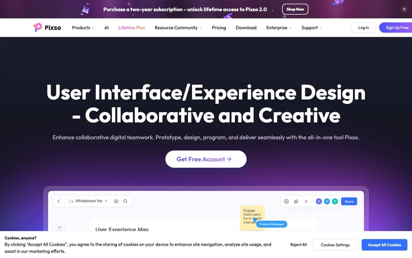Click the User Experience Map title

[122, 229]
